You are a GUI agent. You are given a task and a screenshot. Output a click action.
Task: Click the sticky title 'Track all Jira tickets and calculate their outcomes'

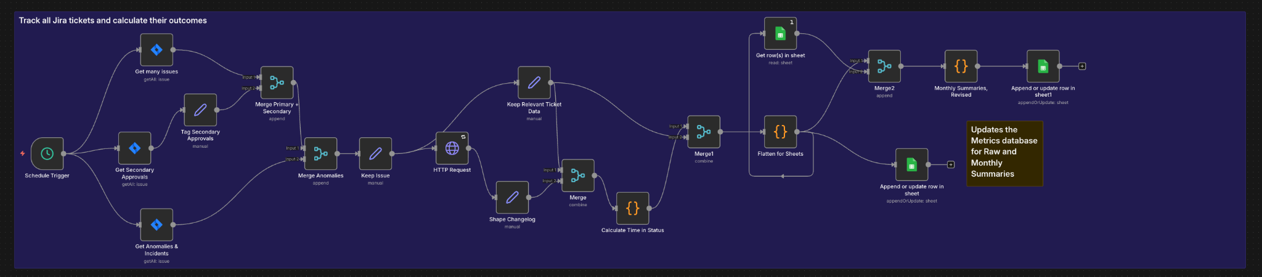point(113,20)
